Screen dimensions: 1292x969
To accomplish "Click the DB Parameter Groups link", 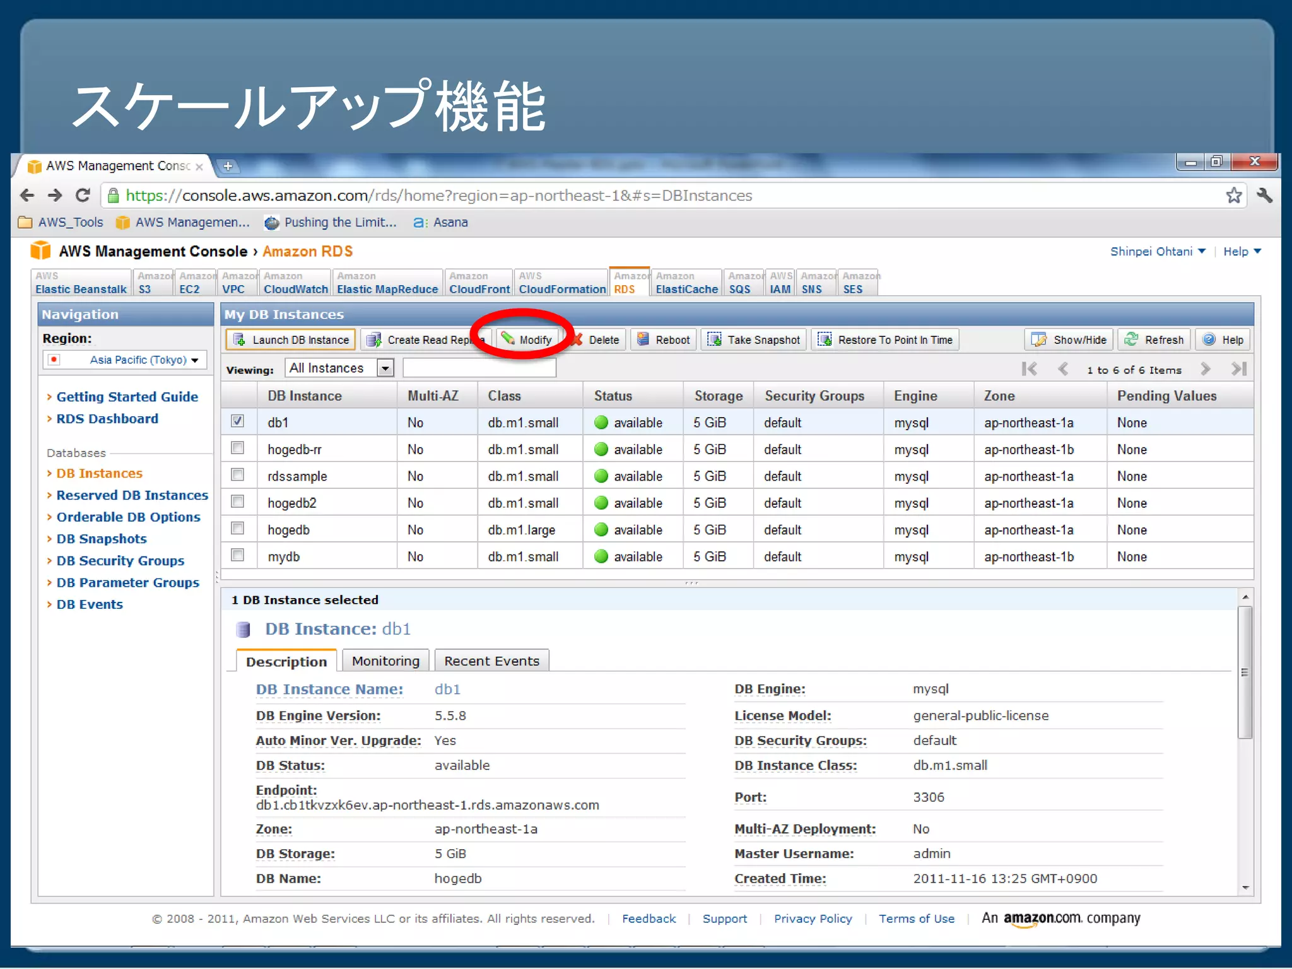I will [x=127, y=582].
